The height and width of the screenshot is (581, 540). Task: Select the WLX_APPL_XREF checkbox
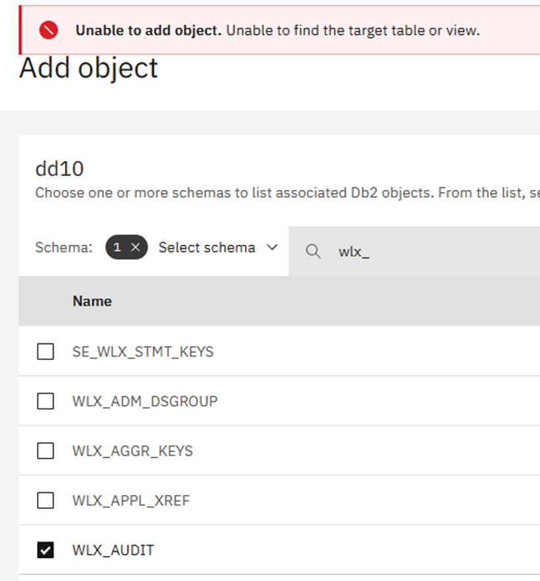45,500
